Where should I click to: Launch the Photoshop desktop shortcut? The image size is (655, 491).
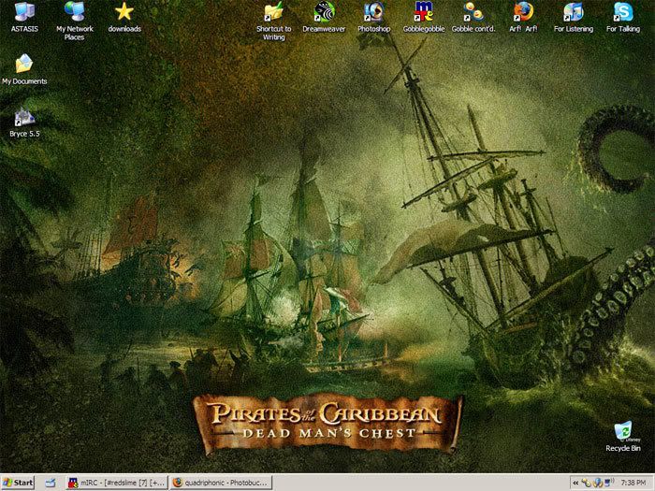click(373, 13)
